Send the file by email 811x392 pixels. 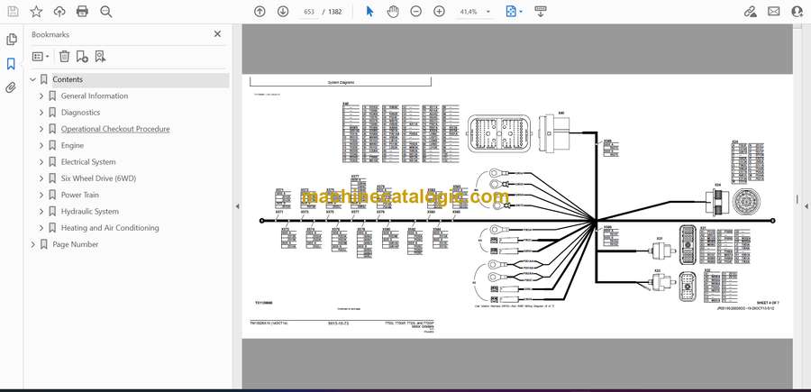[x=774, y=12]
